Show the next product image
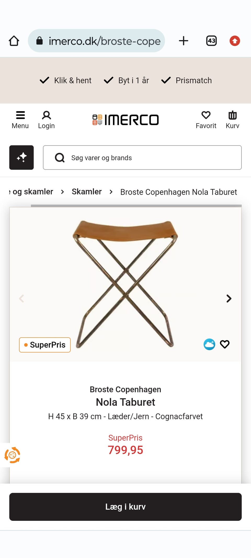This screenshot has height=558, width=251. click(229, 298)
